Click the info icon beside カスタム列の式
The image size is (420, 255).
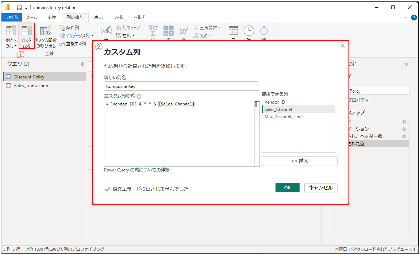[x=139, y=96]
